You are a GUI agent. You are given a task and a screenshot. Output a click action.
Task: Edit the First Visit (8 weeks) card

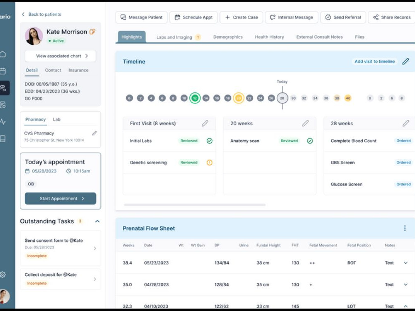tap(205, 123)
